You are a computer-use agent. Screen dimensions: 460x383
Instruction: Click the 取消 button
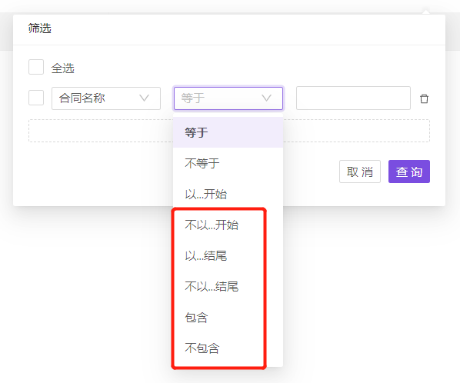pos(360,172)
